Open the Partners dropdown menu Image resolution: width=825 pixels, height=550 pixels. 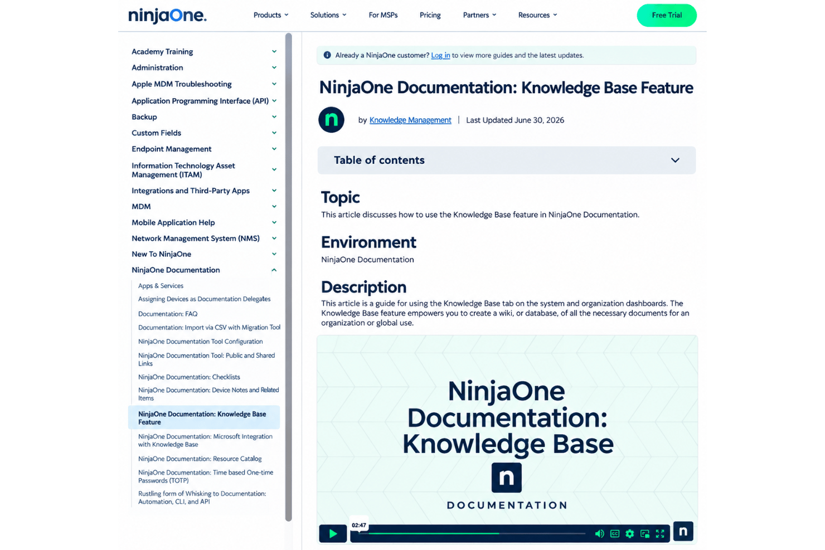479,15
